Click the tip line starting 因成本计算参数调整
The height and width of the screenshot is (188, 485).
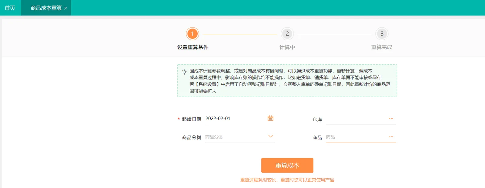coord(281,71)
